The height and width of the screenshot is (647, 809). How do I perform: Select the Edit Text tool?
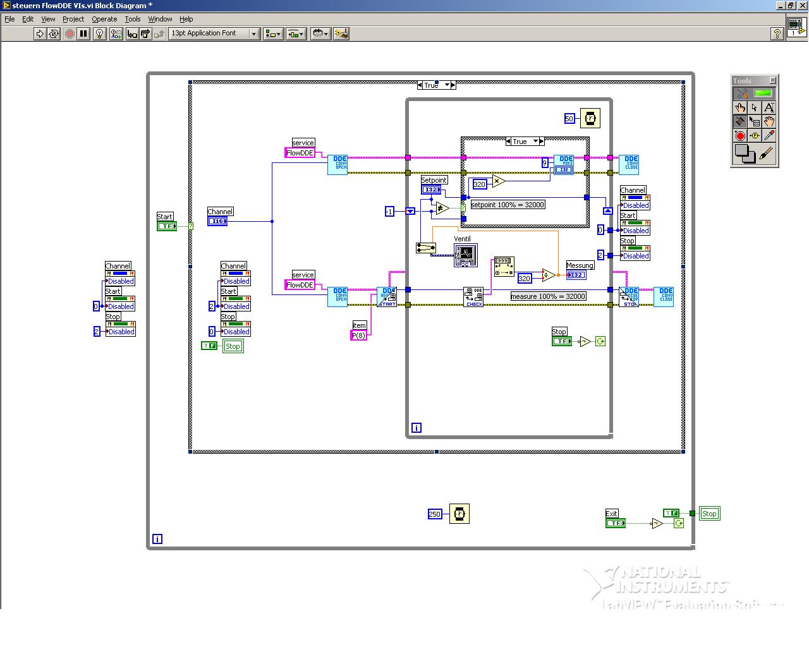[769, 107]
